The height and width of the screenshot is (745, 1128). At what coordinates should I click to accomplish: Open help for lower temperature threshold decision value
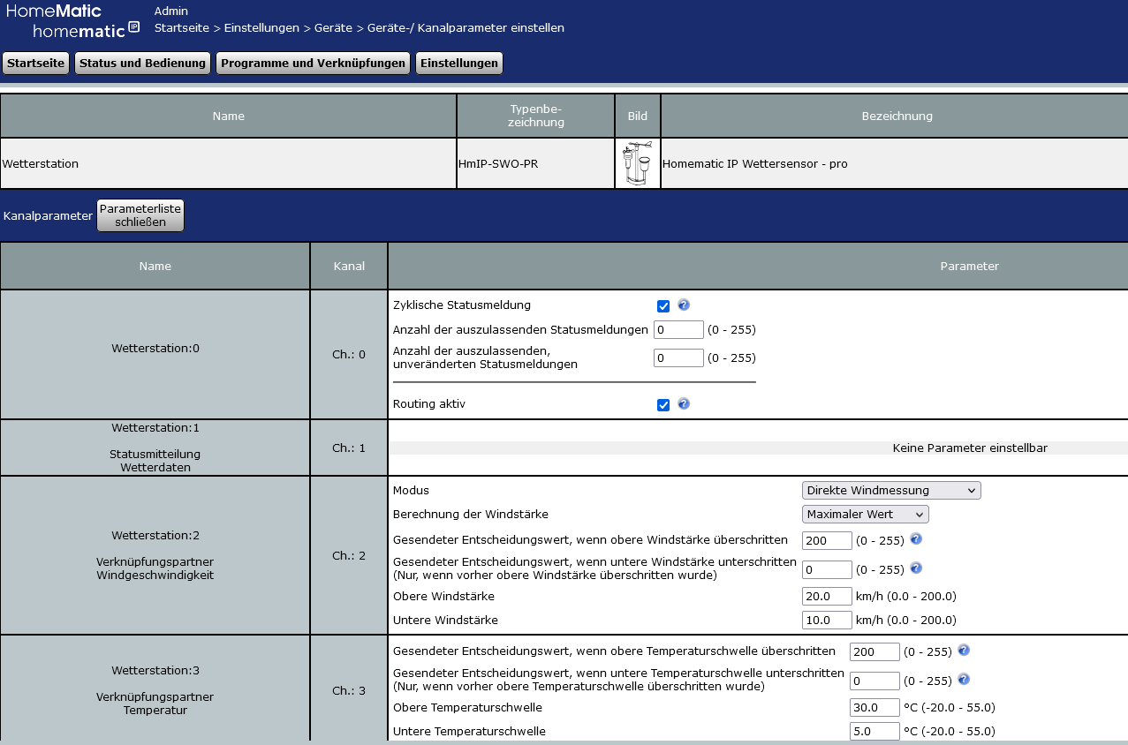coord(964,680)
